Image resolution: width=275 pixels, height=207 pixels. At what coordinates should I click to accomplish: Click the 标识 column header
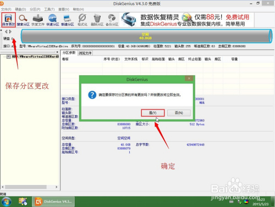pos(145,59)
